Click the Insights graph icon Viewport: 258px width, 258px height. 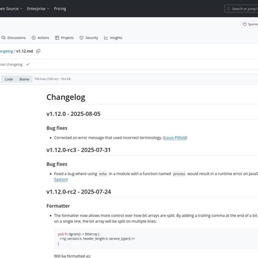pyautogui.click(x=106, y=38)
